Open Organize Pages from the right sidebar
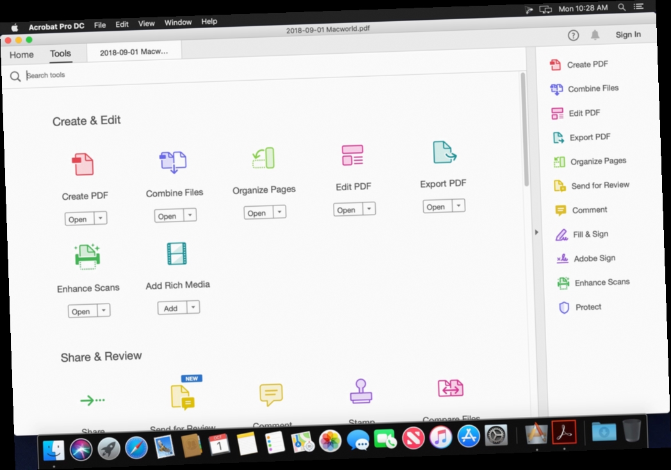Viewport: 671px width, 470px height. point(590,161)
